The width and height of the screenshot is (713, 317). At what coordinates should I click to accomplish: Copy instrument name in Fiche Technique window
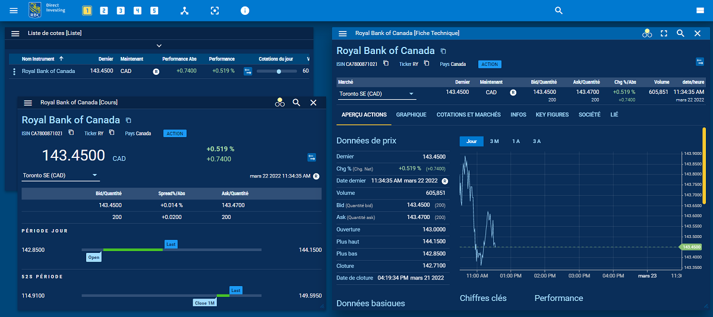pos(443,51)
